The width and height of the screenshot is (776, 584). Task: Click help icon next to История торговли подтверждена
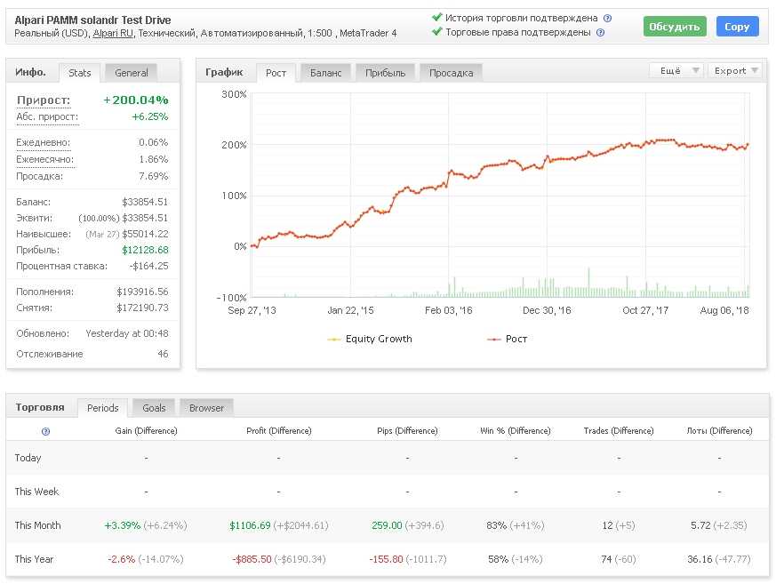tap(607, 18)
